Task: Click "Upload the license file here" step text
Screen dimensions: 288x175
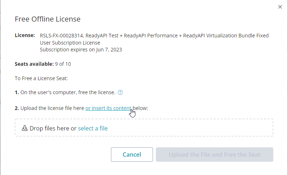Action: tap(52, 108)
